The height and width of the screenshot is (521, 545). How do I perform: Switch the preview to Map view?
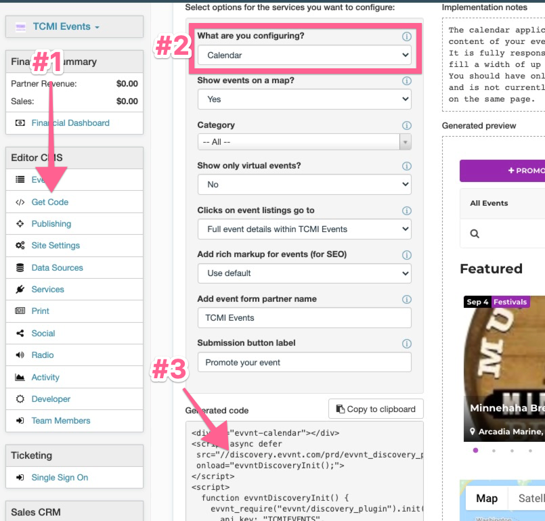[487, 499]
